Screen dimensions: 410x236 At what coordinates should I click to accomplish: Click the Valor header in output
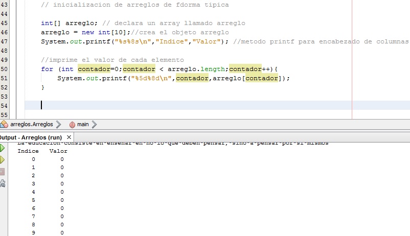(x=59, y=151)
